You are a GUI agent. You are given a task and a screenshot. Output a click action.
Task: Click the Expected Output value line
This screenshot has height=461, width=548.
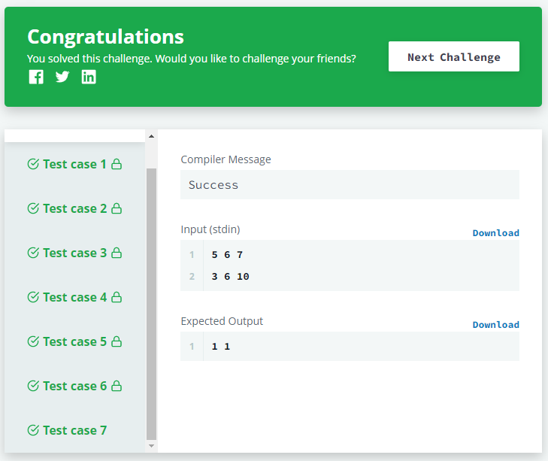(350, 346)
